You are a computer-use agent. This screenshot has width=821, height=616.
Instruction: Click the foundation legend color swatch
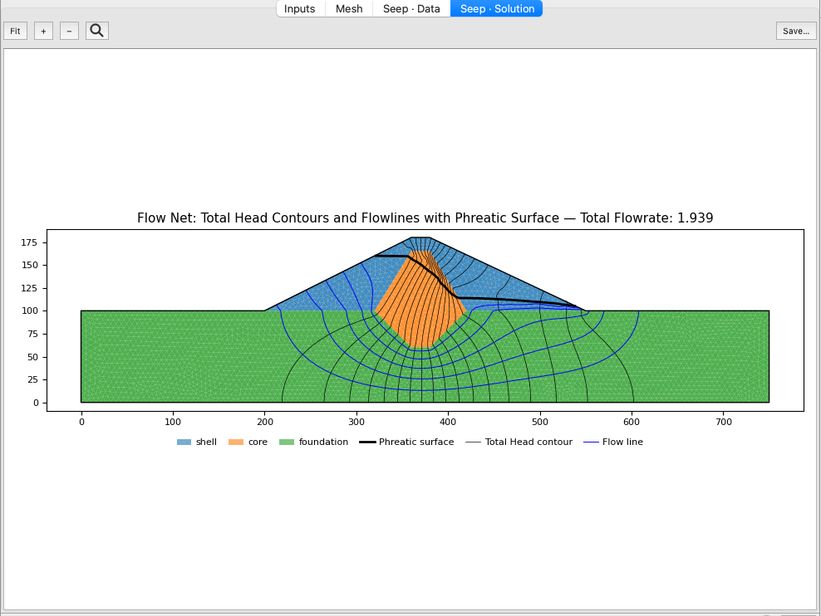pyautogui.click(x=287, y=442)
